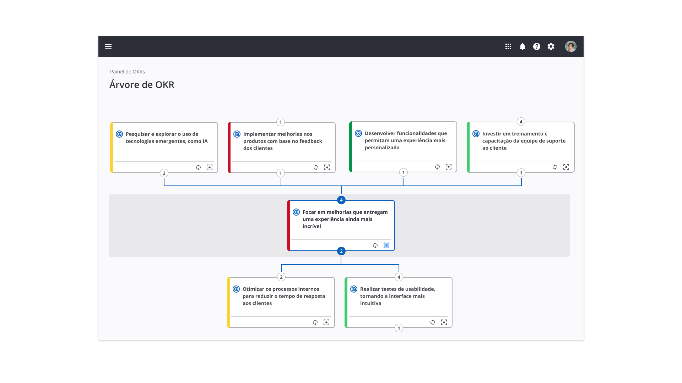Screen dimensions: 682x383
Task: Open the Otimizar os processos internos title
Action: pos(284,296)
